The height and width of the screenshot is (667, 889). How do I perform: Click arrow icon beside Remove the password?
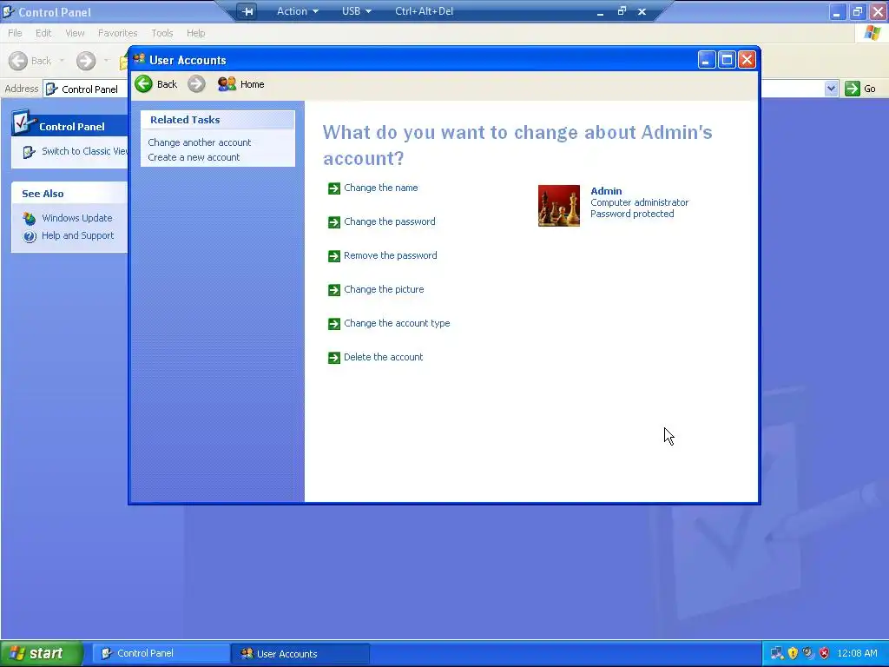(334, 256)
